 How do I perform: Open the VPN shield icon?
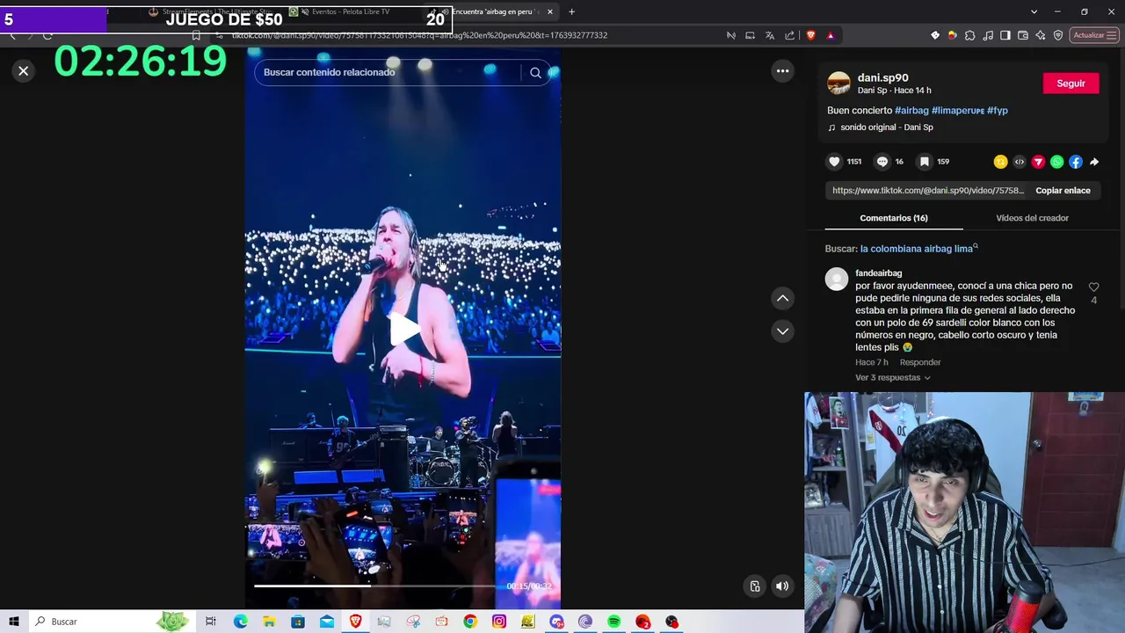tap(1058, 35)
